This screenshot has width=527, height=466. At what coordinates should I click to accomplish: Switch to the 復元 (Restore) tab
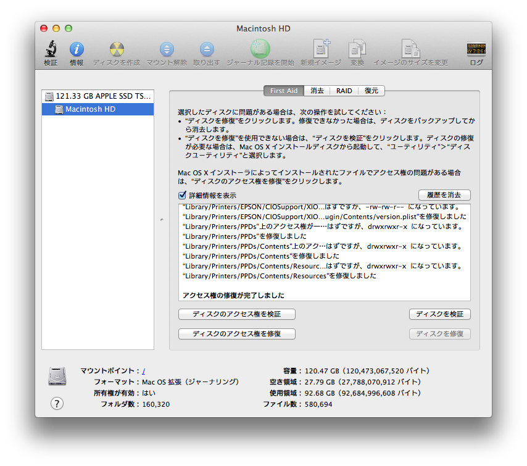(371, 91)
